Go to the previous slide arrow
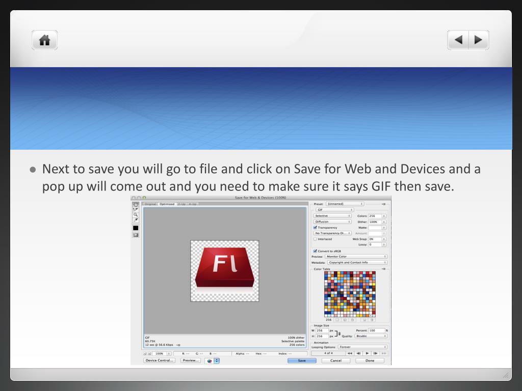Screen dimensions: 522x391 click(458, 40)
